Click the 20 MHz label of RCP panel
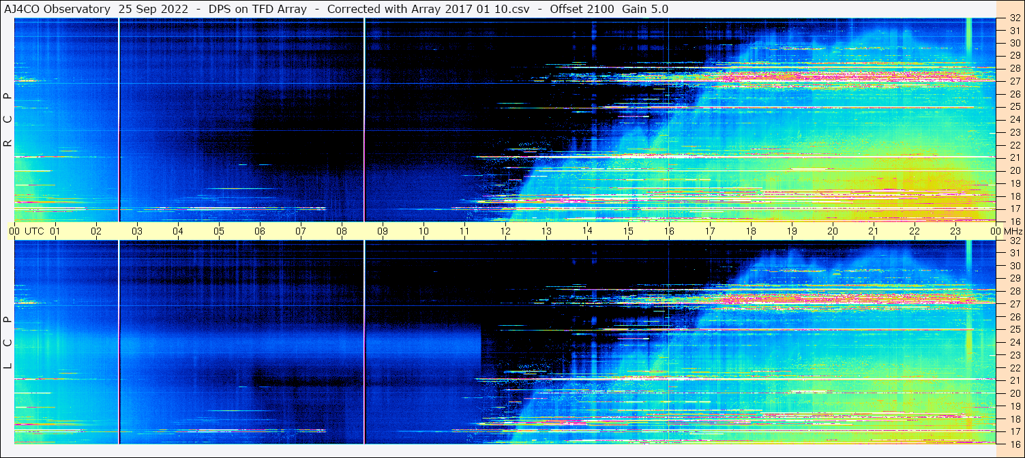1025x458 pixels. pos(1014,170)
